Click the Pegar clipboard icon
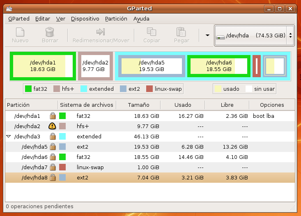 click(x=181, y=32)
